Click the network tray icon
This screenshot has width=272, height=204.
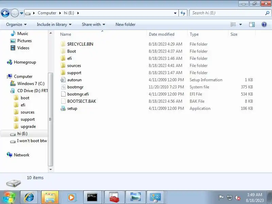pos(229,198)
